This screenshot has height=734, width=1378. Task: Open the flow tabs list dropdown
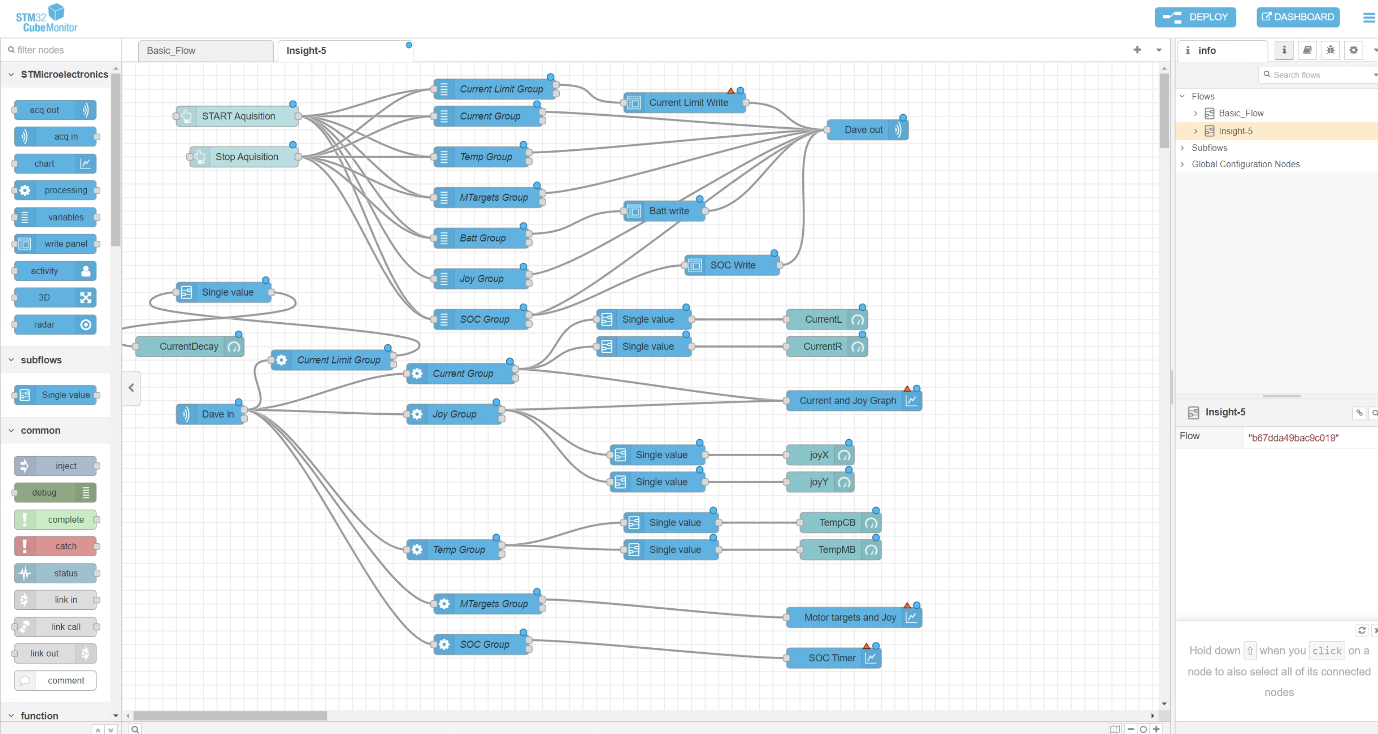[x=1159, y=50]
